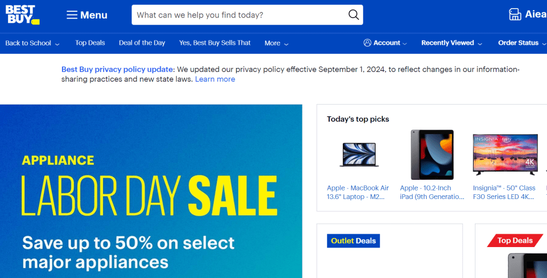Go to Top Deals in navigation bar

click(90, 43)
